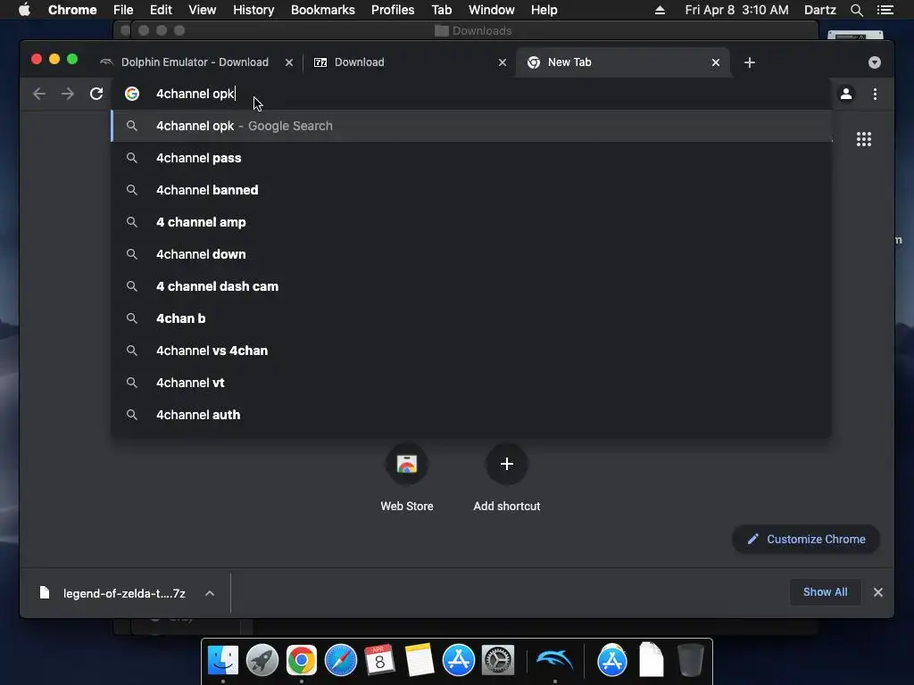Open App Store from the Dock
This screenshot has height=685, width=914.
tap(458, 661)
